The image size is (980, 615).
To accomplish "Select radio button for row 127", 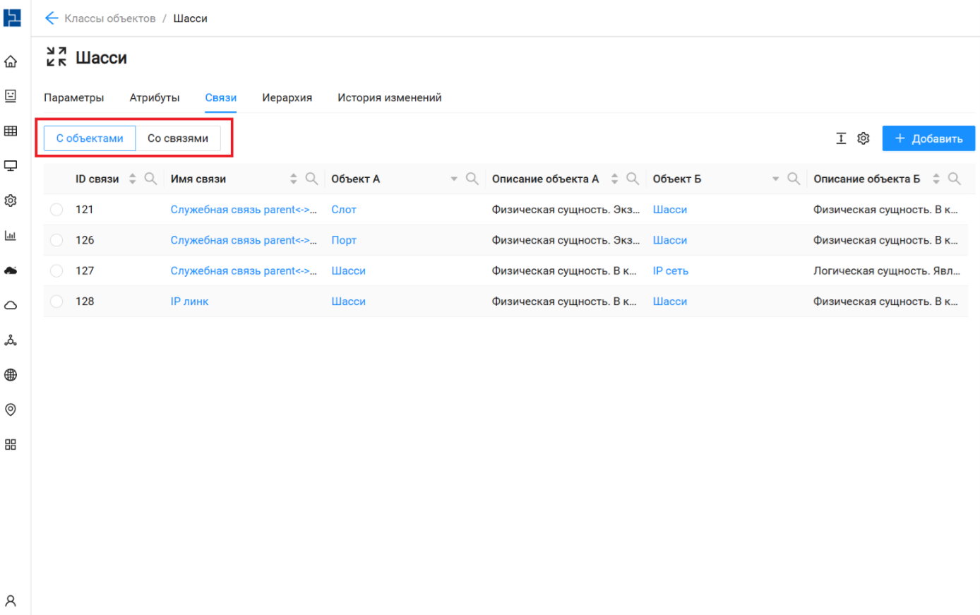I will coord(56,271).
